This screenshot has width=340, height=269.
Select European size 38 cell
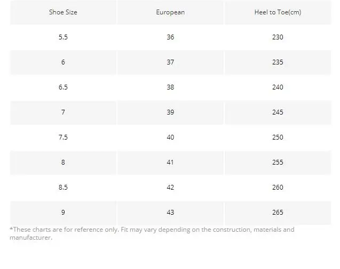point(170,87)
